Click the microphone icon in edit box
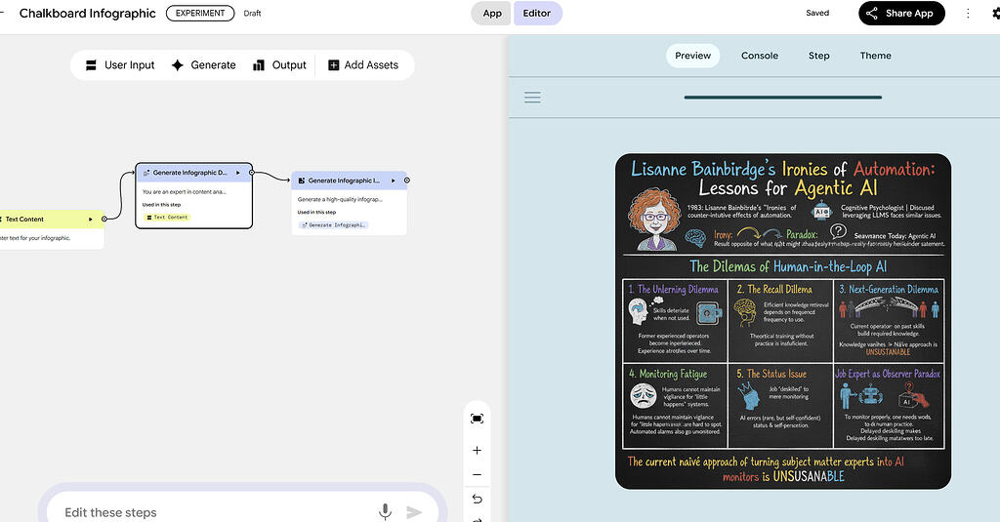1000x522 pixels. 385,511
